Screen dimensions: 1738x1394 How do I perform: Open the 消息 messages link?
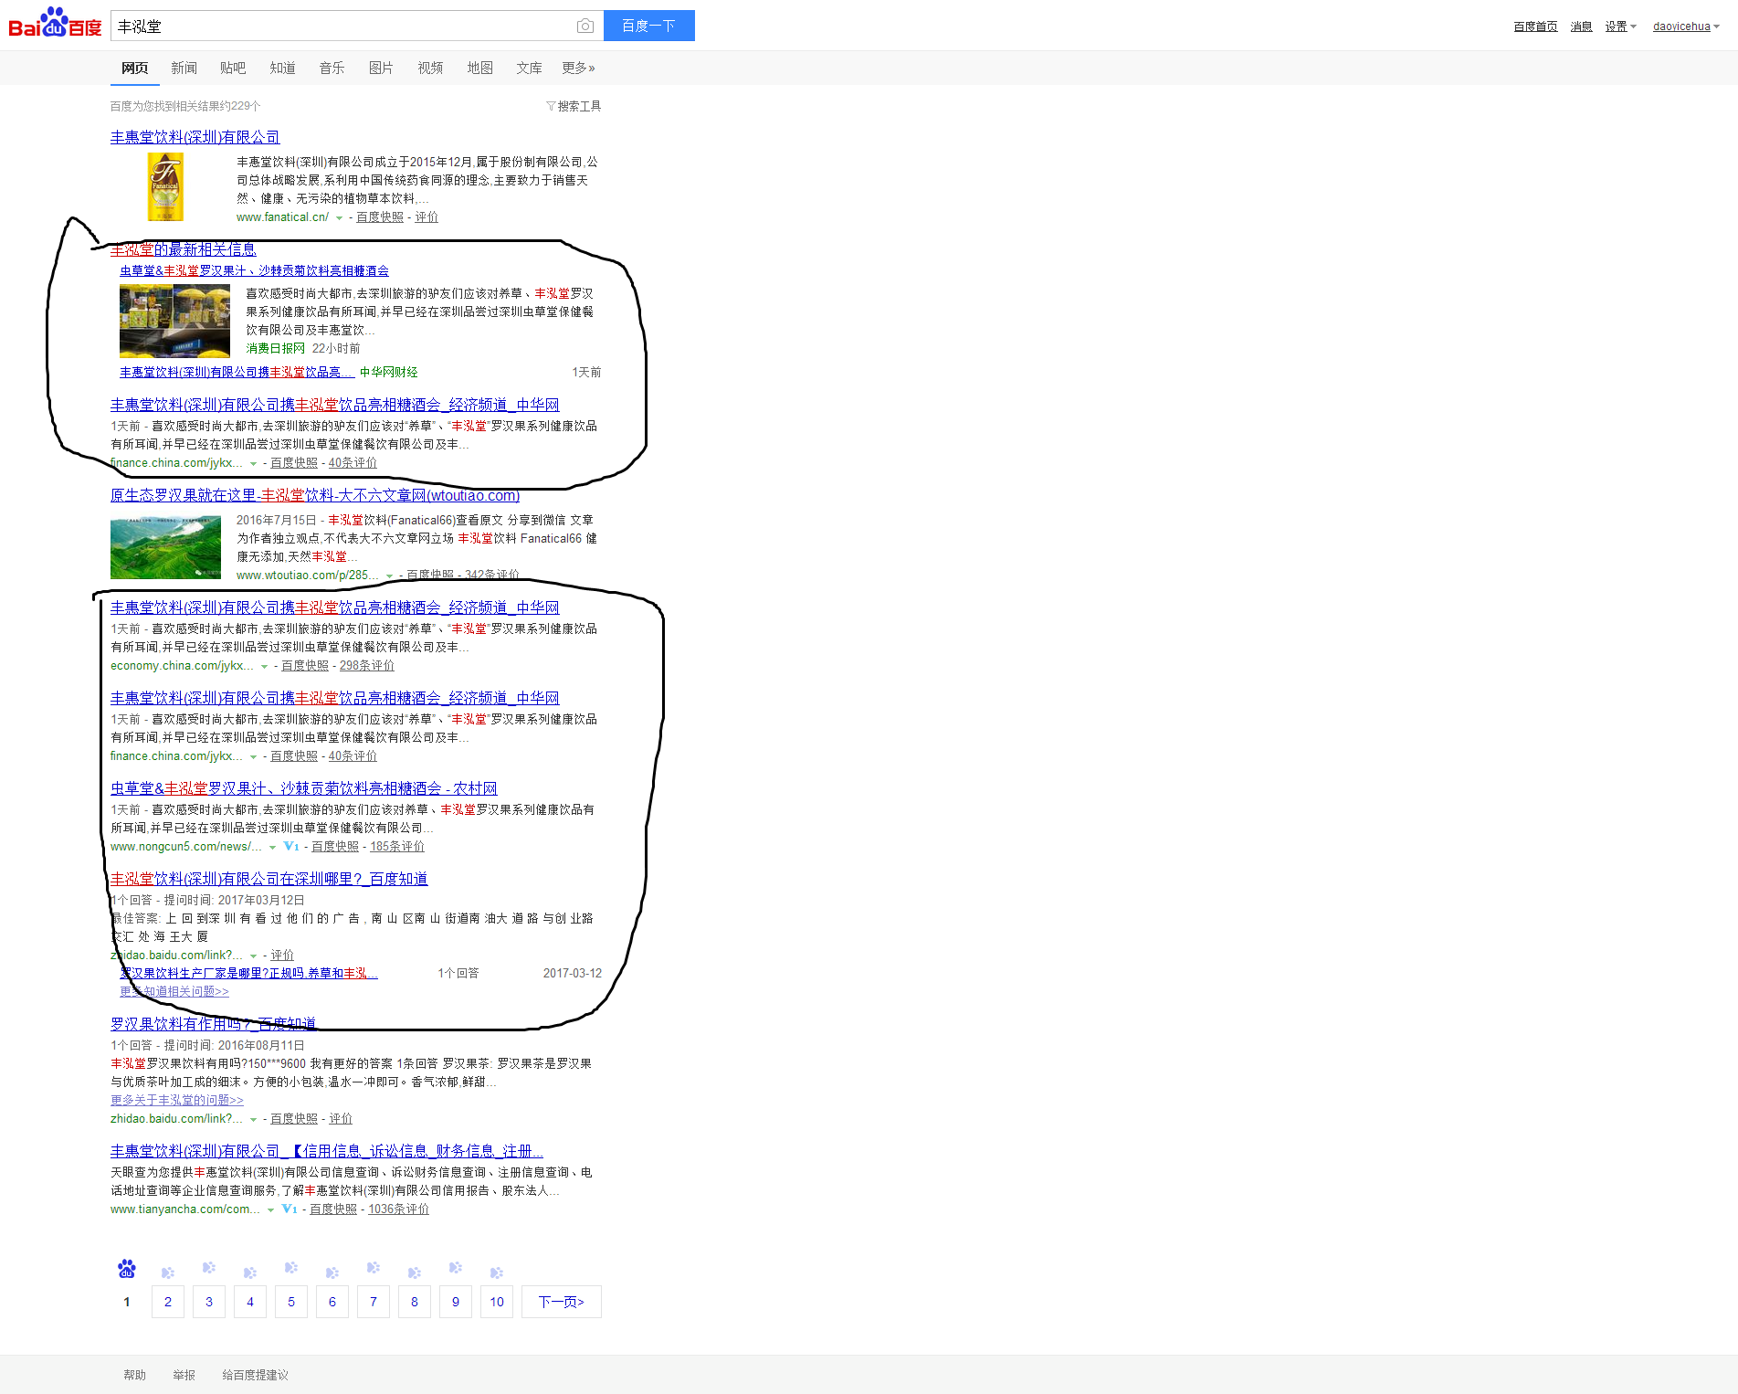pos(1581,26)
